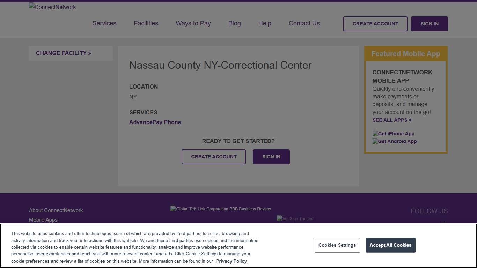Image resolution: width=477 pixels, height=268 pixels.
Task: Open the BBB Business Review seal
Action: tap(220, 209)
